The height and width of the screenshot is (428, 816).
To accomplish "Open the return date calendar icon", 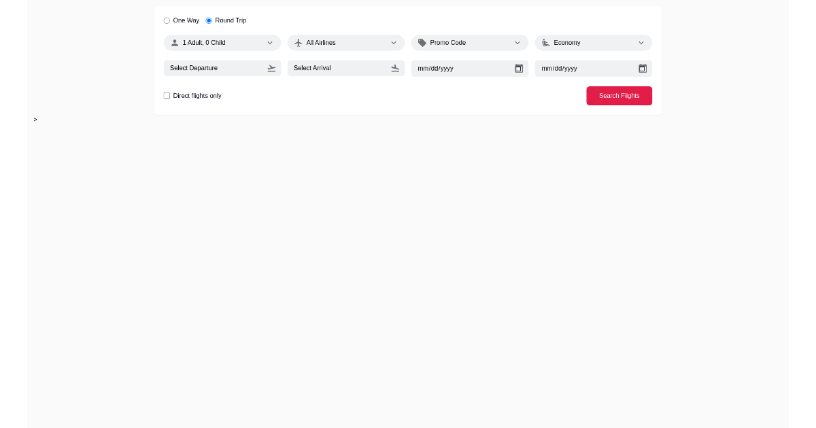I will (x=643, y=68).
